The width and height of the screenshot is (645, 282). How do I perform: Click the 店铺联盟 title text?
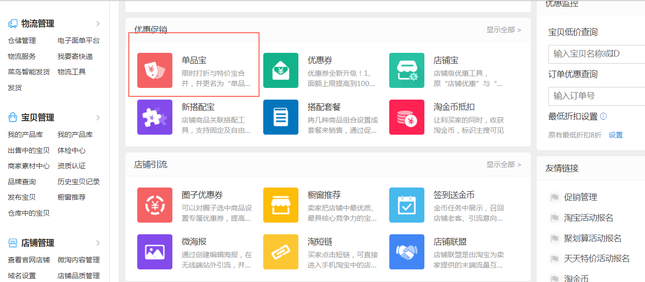click(x=450, y=242)
